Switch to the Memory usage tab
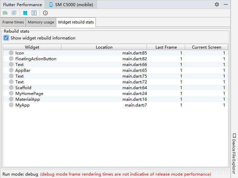The height and width of the screenshot is (178, 238). pyautogui.click(x=41, y=22)
